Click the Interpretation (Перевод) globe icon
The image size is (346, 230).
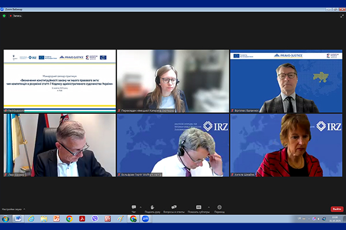pos(220,207)
